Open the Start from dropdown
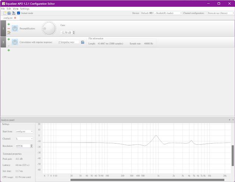Viewport: 235px width, 182px height. (x=24, y=131)
